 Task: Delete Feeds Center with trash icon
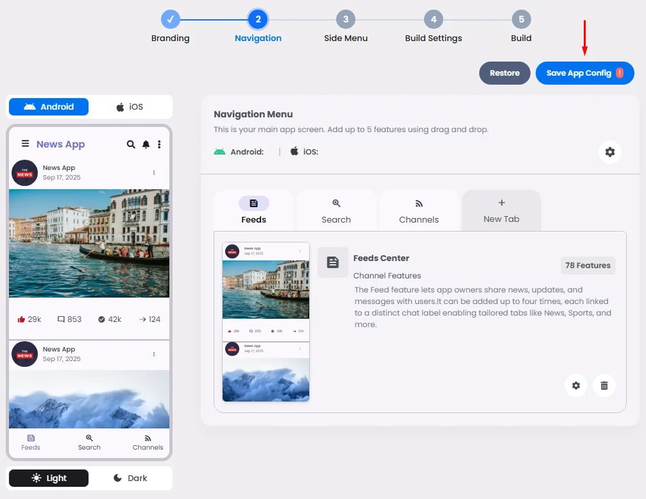[604, 385]
